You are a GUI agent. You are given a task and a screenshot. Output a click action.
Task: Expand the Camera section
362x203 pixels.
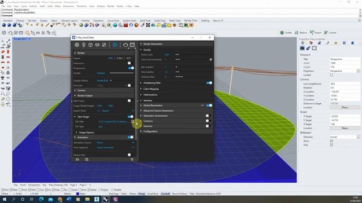pyautogui.click(x=75, y=90)
